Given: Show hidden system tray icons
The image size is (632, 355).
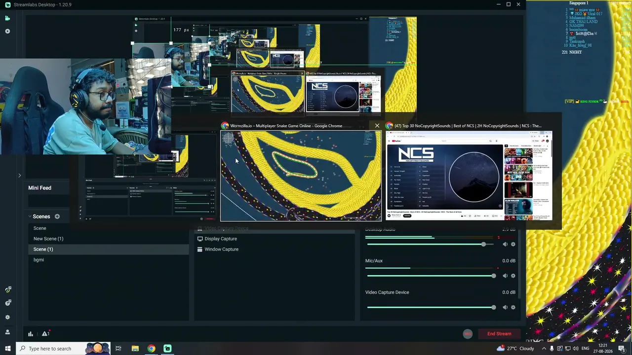Looking at the screenshot, I should [x=544, y=349].
